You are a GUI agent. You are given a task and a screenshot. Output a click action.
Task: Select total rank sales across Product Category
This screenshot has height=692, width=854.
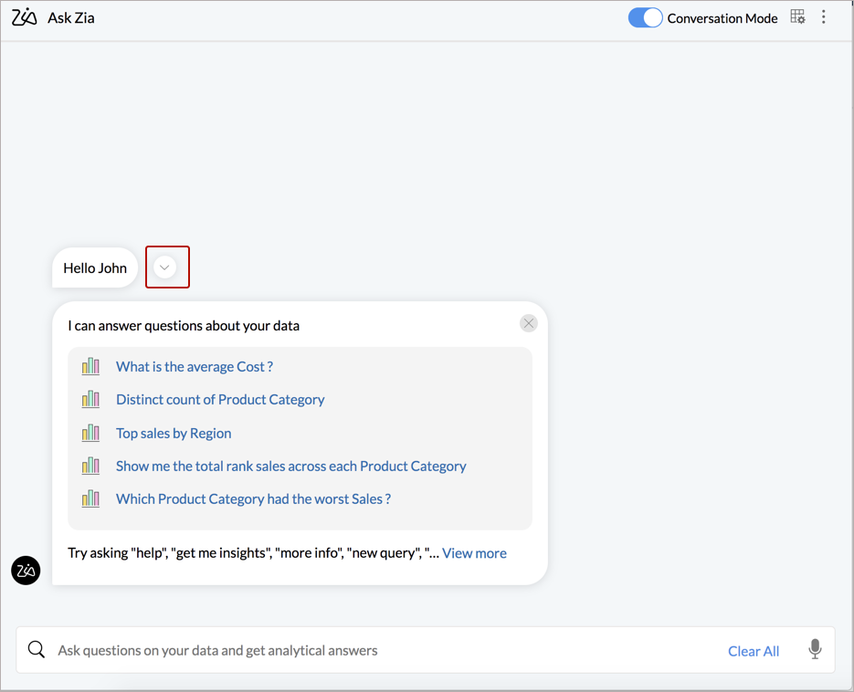pyautogui.click(x=290, y=467)
